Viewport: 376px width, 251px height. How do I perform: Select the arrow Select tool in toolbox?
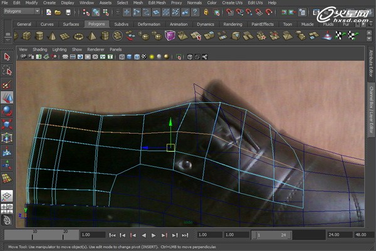(7, 57)
